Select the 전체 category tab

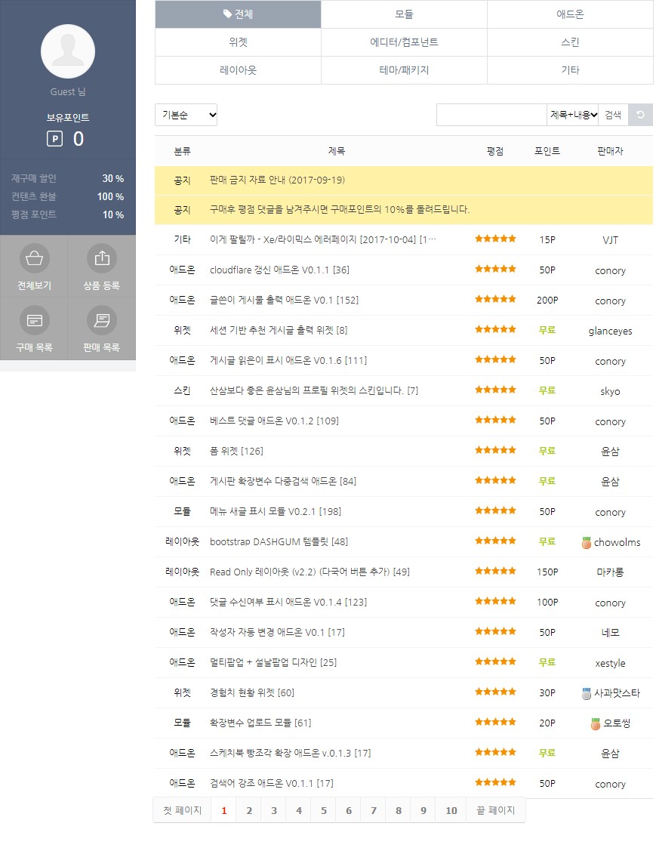coord(239,14)
